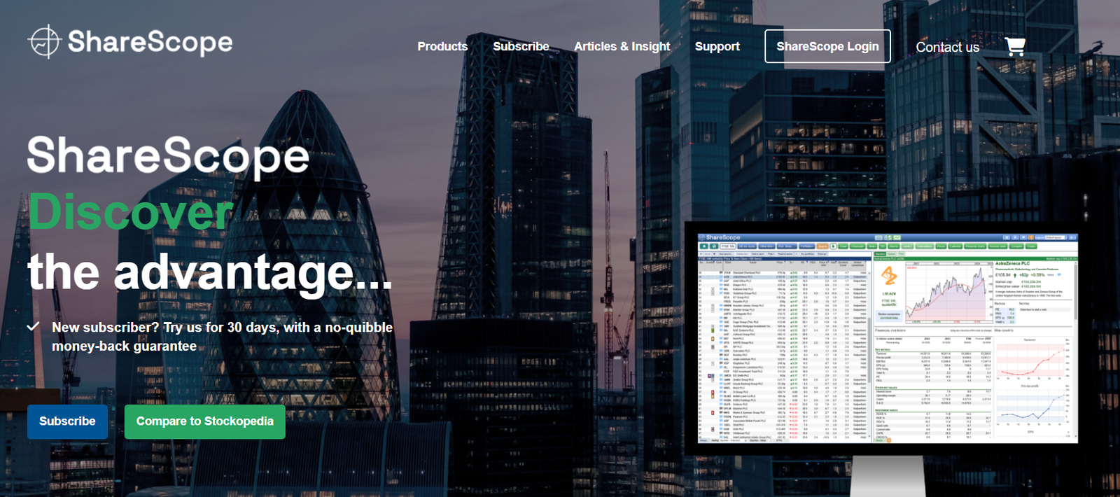
Task: Open the shopping cart icon
Action: coord(1015,46)
